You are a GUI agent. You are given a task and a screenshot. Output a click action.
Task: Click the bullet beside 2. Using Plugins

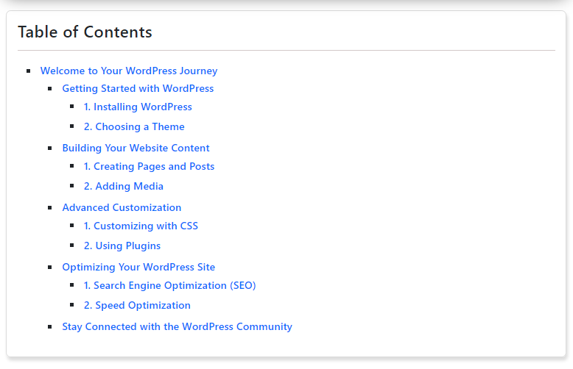pyautogui.click(x=72, y=246)
